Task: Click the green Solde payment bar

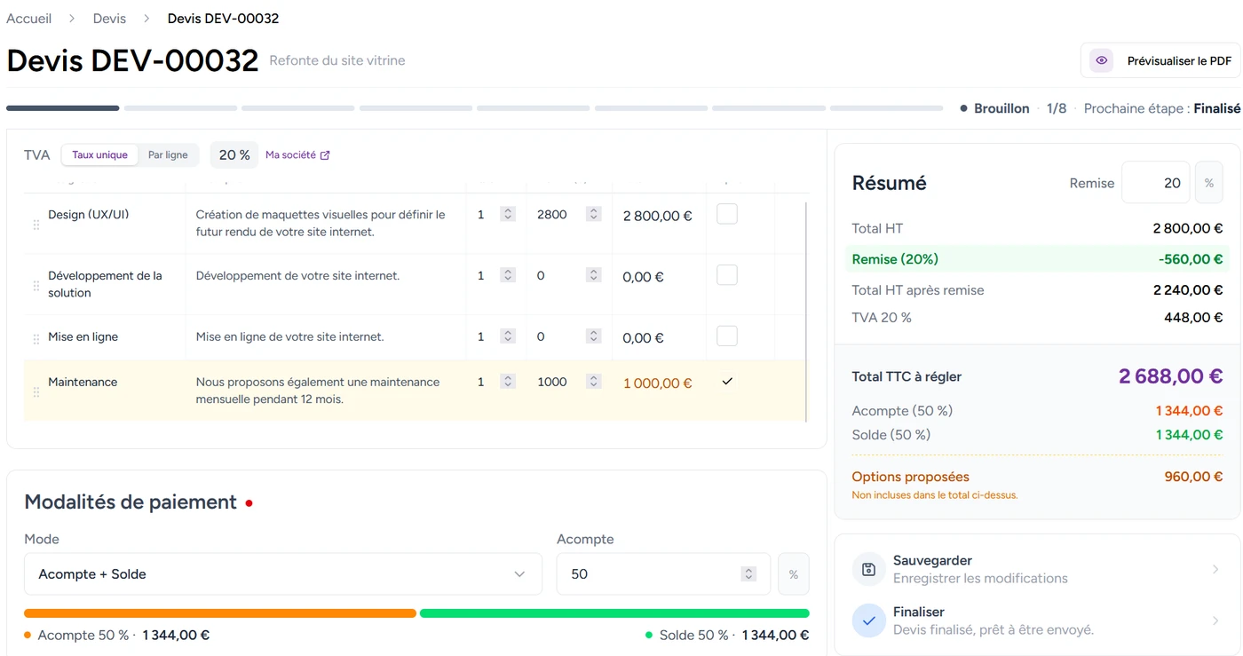Action: 614,613
